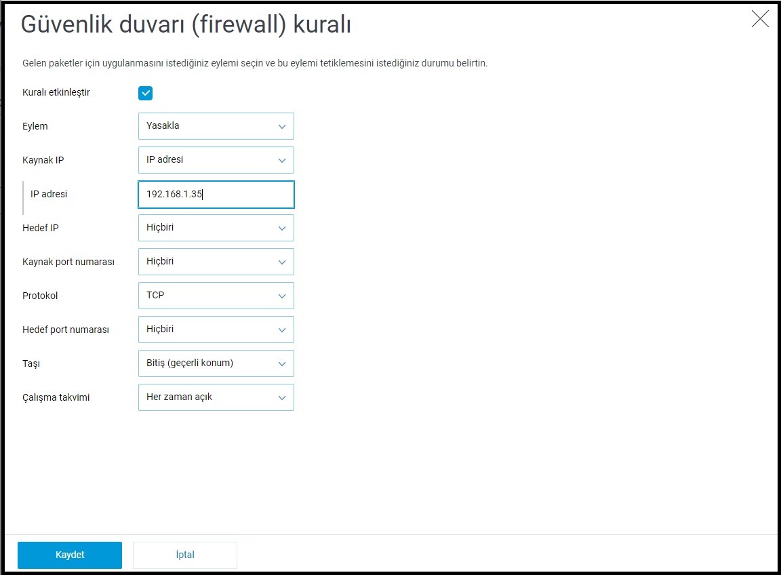Open the Protokol dropdown set to TCP
781x575 pixels.
[x=216, y=296]
